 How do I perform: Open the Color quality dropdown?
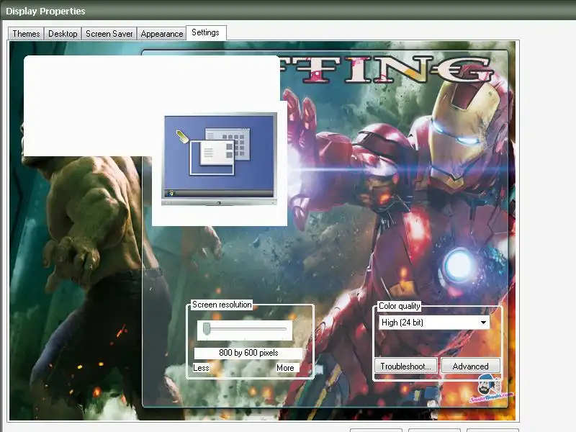(x=434, y=323)
